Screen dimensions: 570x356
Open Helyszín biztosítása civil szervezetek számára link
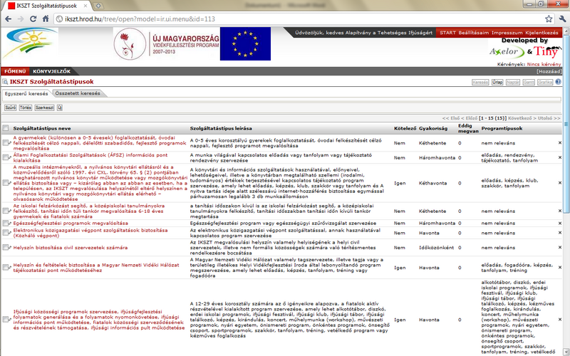click(71, 247)
